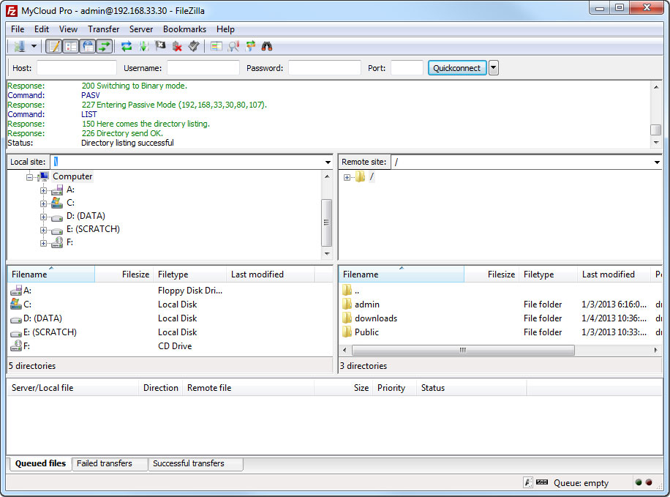The width and height of the screenshot is (670, 497).
Task: Toggle the local directory tree view
Action: click(x=70, y=46)
